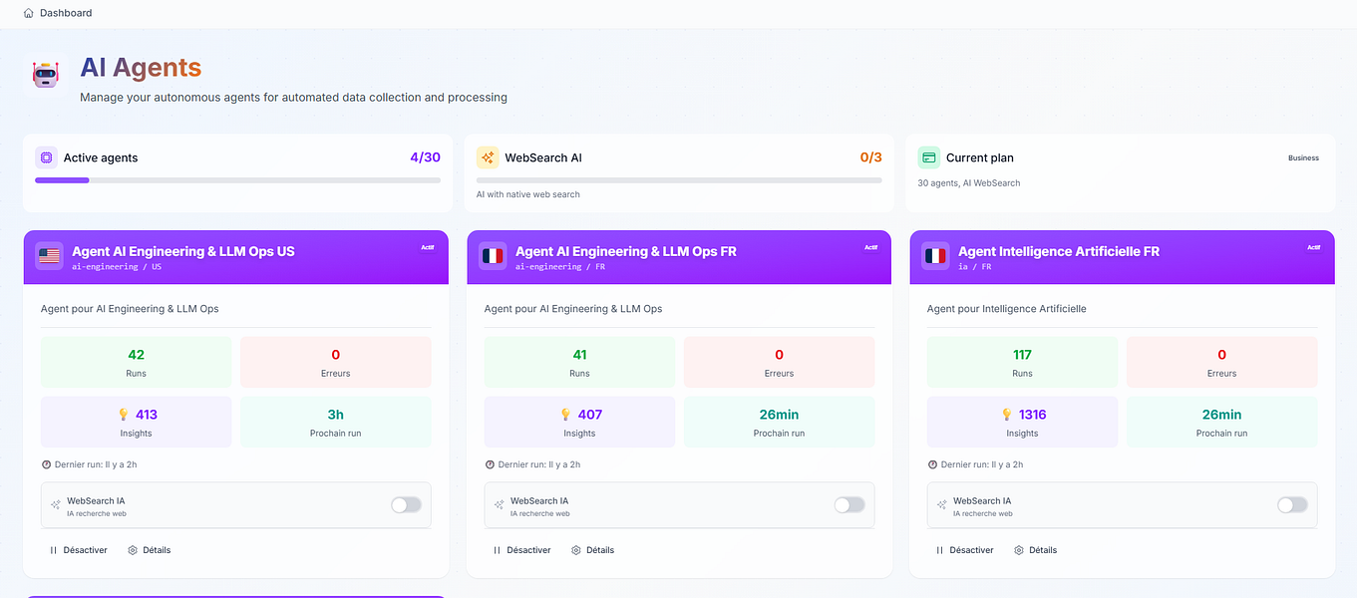This screenshot has width=1357, height=598.
Task: Click WebSearch IA sparkle icon in LLM Ops US card
Action: 56,505
